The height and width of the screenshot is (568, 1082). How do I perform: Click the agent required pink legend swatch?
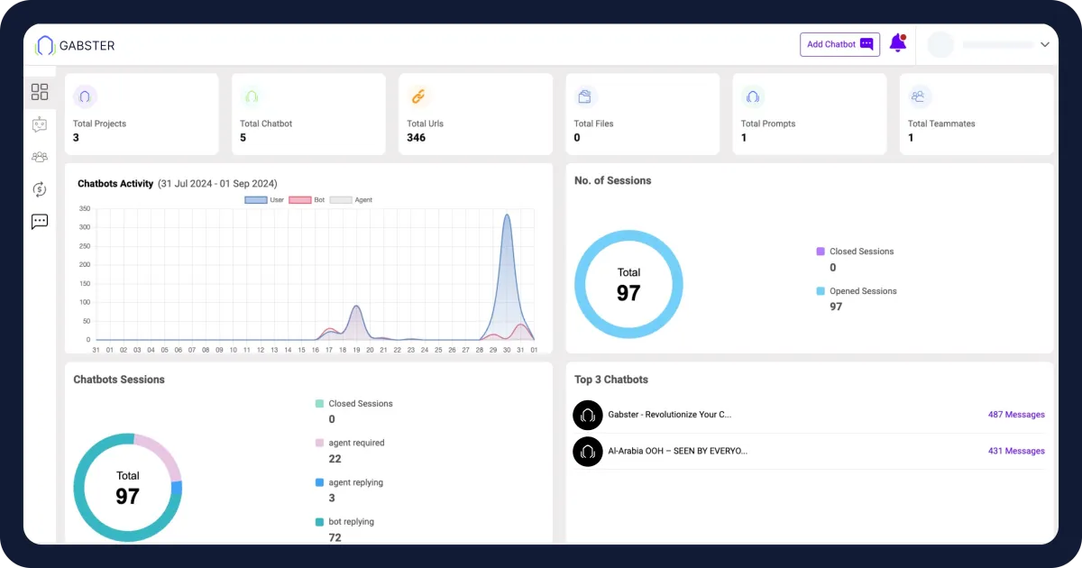[x=319, y=443]
